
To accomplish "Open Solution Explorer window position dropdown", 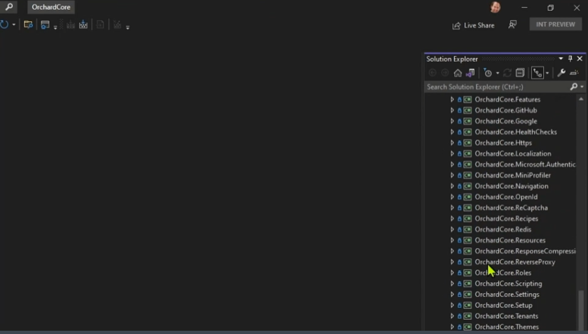I will (561, 59).
